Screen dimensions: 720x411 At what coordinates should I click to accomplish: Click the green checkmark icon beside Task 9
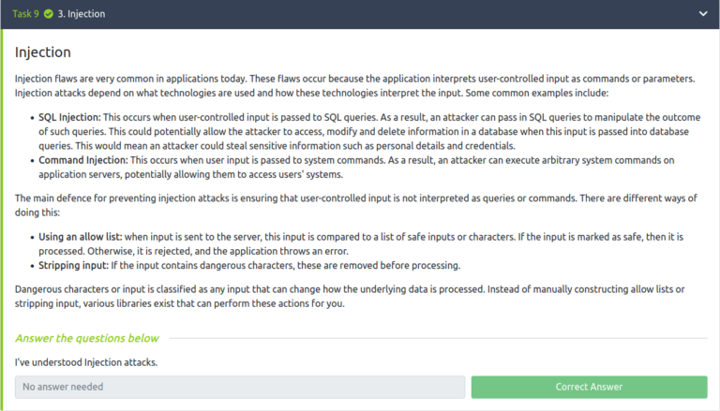pos(48,14)
